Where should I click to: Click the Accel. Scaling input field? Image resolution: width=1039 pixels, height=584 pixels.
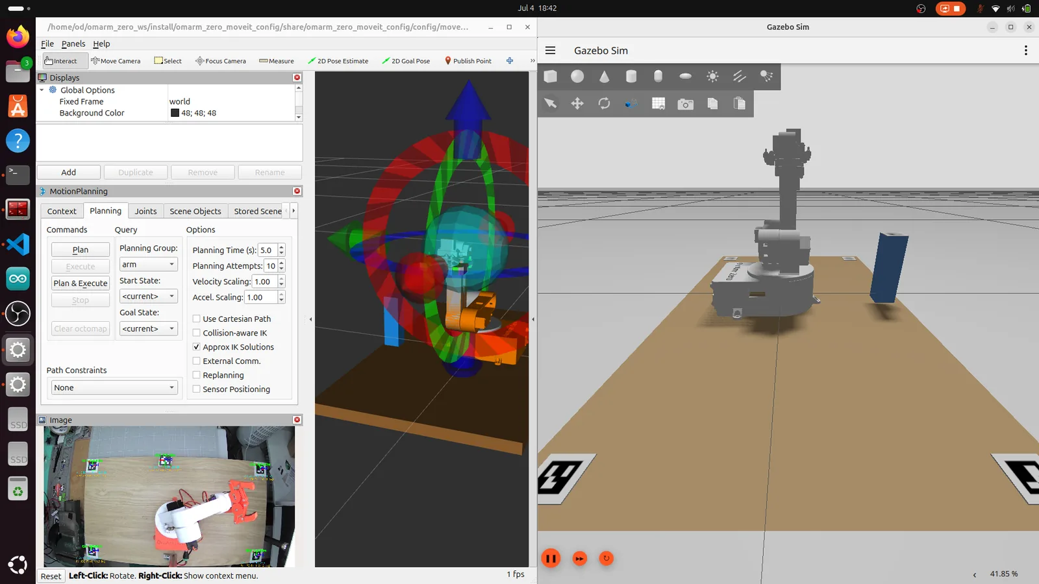261,297
